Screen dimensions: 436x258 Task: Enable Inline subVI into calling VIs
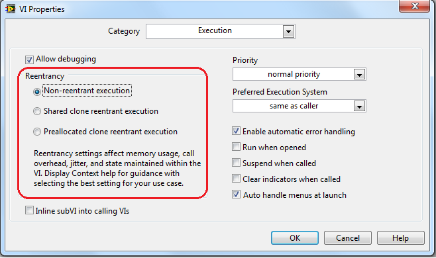(29, 210)
